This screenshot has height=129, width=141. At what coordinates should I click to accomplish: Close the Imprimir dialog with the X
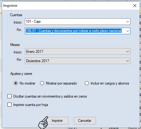point(135,6)
